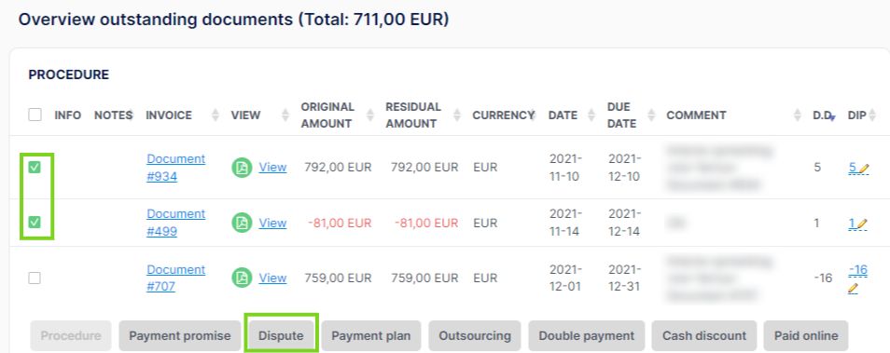Sort by D.D. column arrow
This screenshot has width=890, height=353.
pyautogui.click(x=832, y=117)
